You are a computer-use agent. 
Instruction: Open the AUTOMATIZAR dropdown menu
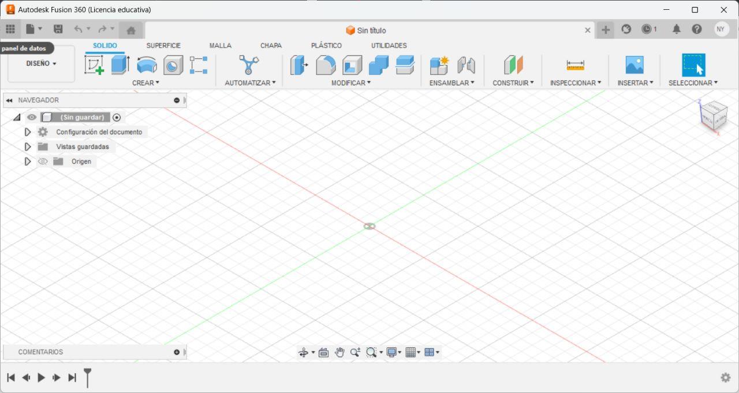point(251,83)
